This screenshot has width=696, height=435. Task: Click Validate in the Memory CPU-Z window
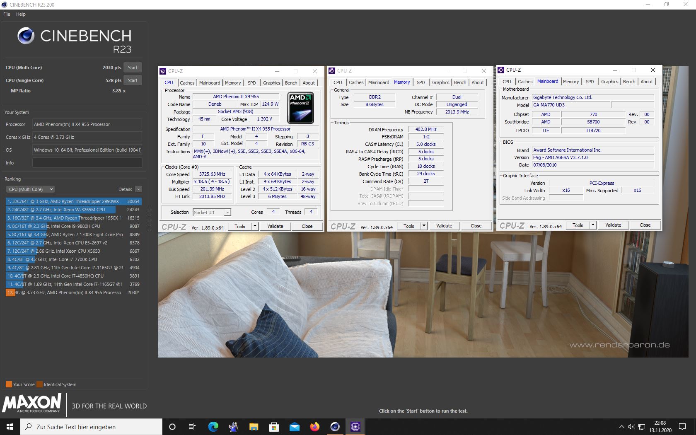coord(444,226)
